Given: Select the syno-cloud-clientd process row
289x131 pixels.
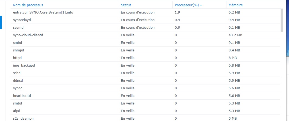Looking at the screenshot, I should [x=28, y=35].
